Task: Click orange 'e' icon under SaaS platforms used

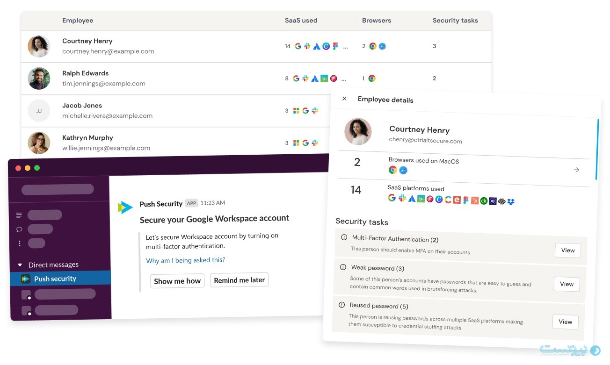Action: click(x=457, y=200)
